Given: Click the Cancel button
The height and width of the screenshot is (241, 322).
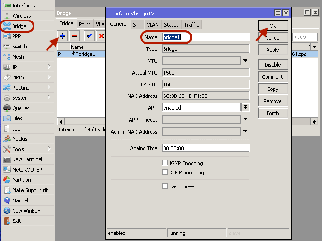Looking at the screenshot, I should tap(273, 38).
